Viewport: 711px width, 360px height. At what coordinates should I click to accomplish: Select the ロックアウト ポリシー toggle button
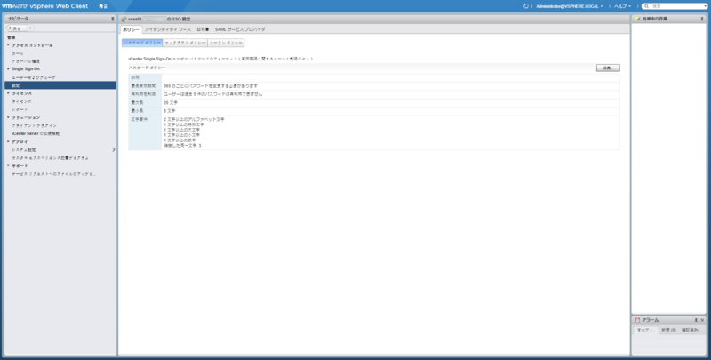185,43
